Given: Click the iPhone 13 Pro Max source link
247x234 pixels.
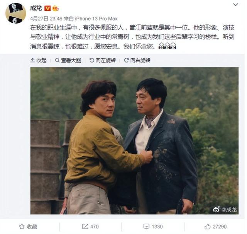Looking at the screenshot, I should point(96,19).
